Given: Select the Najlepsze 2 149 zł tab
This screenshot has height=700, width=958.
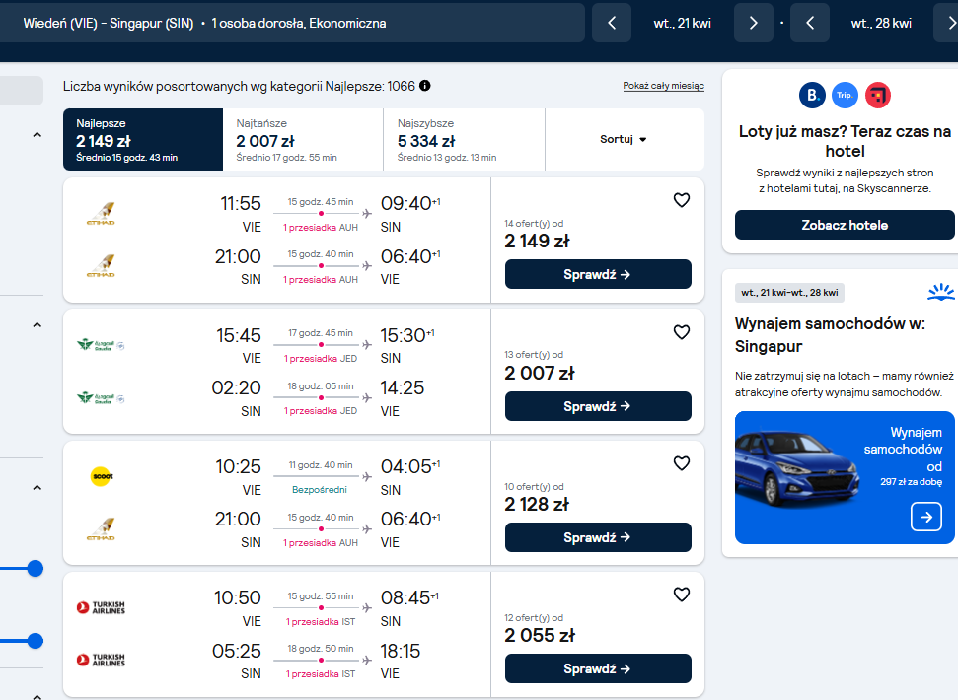Looking at the screenshot, I should tap(143, 139).
